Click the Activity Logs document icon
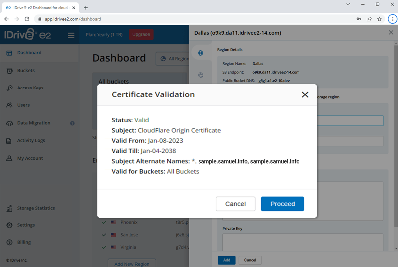The width and height of the screenshot is (398, 267). click(x=9, y=141)
